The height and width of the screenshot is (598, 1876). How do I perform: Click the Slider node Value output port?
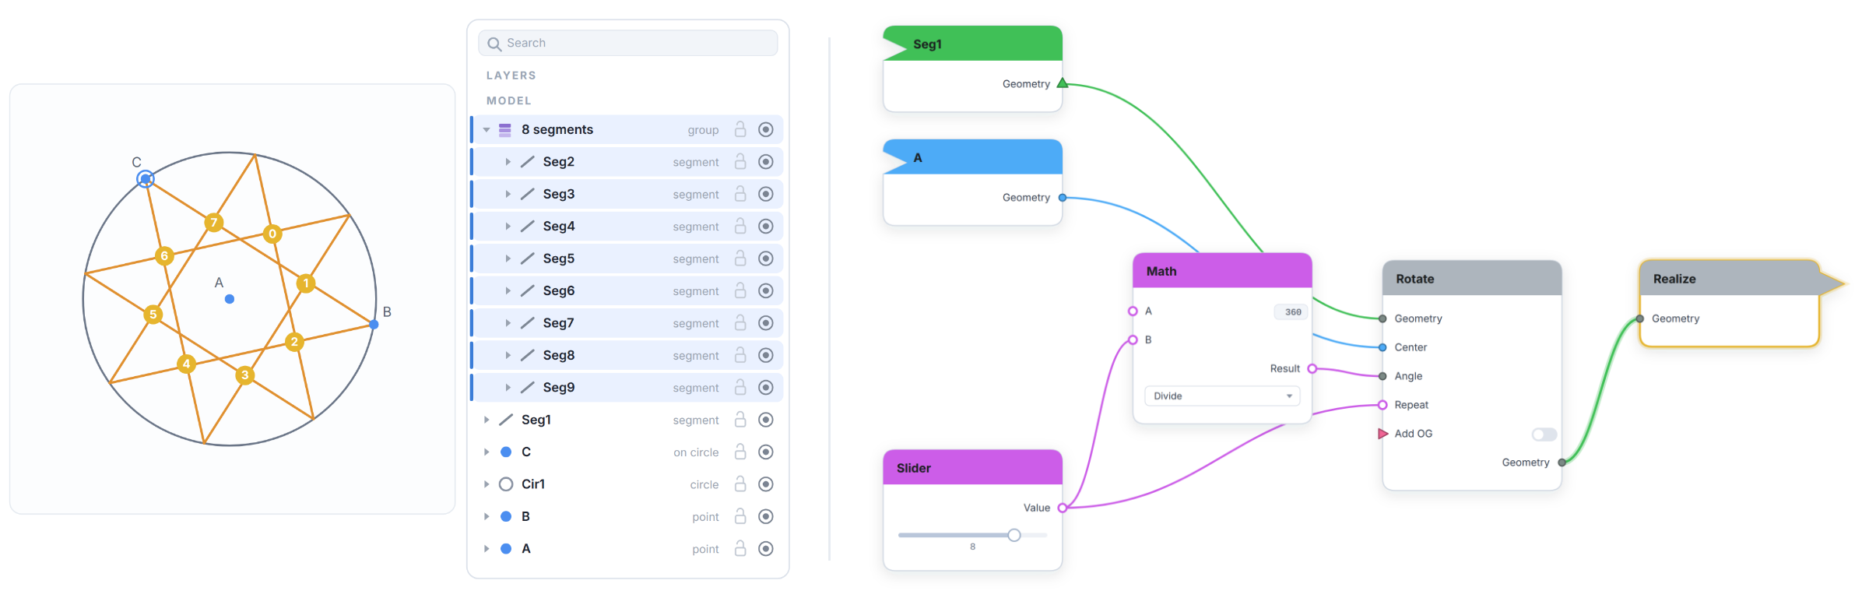tap(1062, 508)
